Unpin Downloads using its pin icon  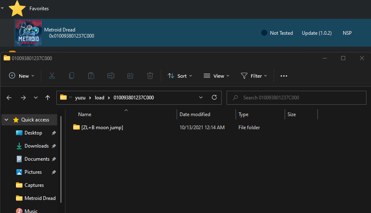(54, 146)
